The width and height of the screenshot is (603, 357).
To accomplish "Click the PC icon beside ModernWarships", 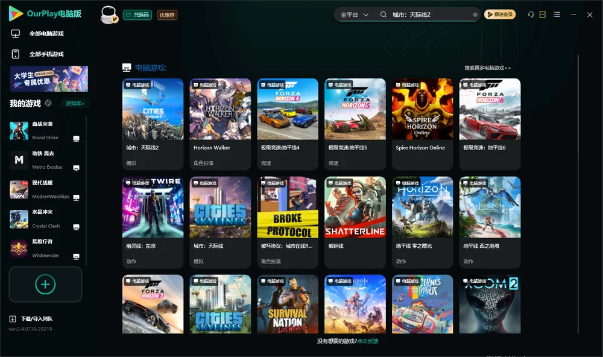I will click(76, 197).
